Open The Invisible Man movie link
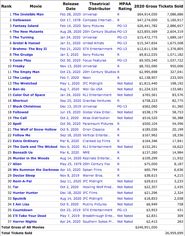The width and height of the screenshot is (185, 236). pyautogui.click(x=28, y=14)
